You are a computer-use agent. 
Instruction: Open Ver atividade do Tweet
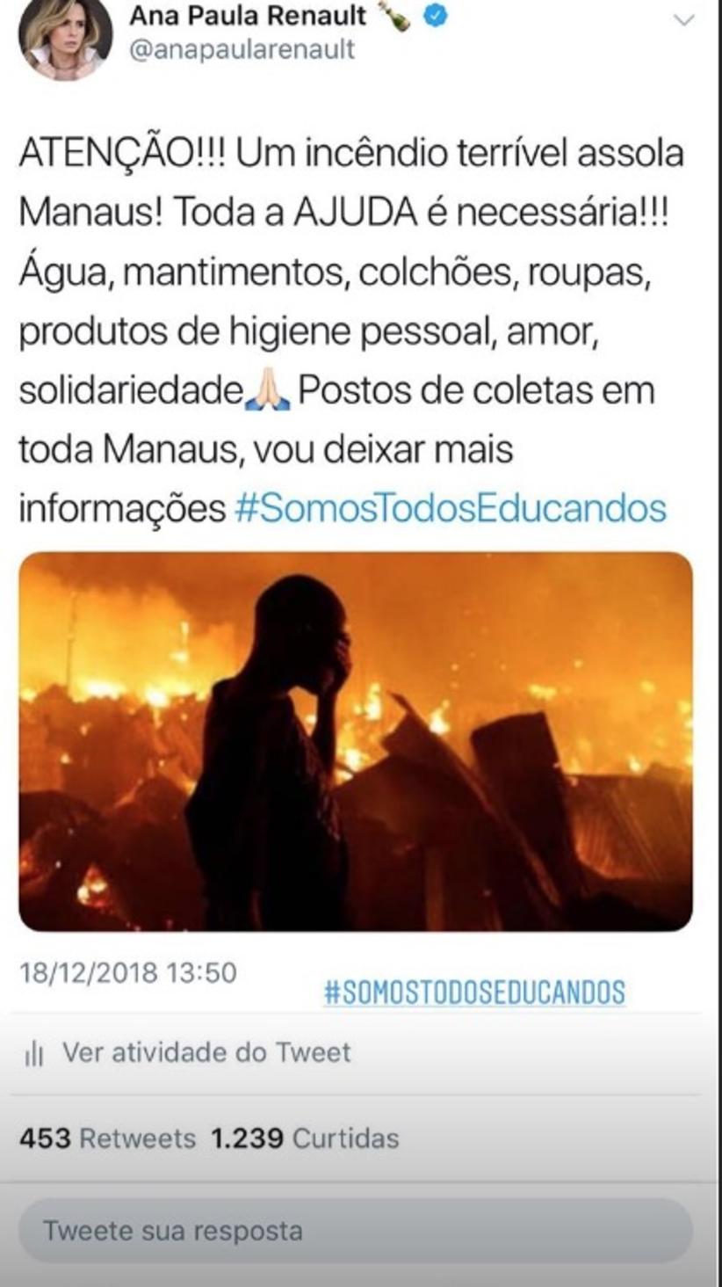[206, 1052]
